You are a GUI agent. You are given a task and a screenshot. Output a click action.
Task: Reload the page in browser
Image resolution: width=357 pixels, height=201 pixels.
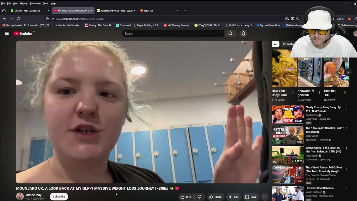(x=18, y=19)
